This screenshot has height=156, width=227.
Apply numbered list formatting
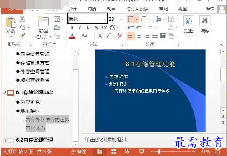(143, 19)
